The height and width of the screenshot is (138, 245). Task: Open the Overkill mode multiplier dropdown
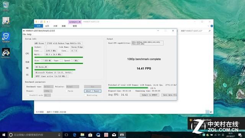pyautogui.click(x=47, y=95)
